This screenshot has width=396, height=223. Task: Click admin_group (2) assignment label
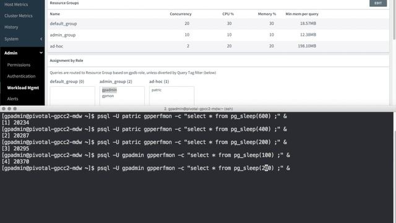click(x=116, y=81)
